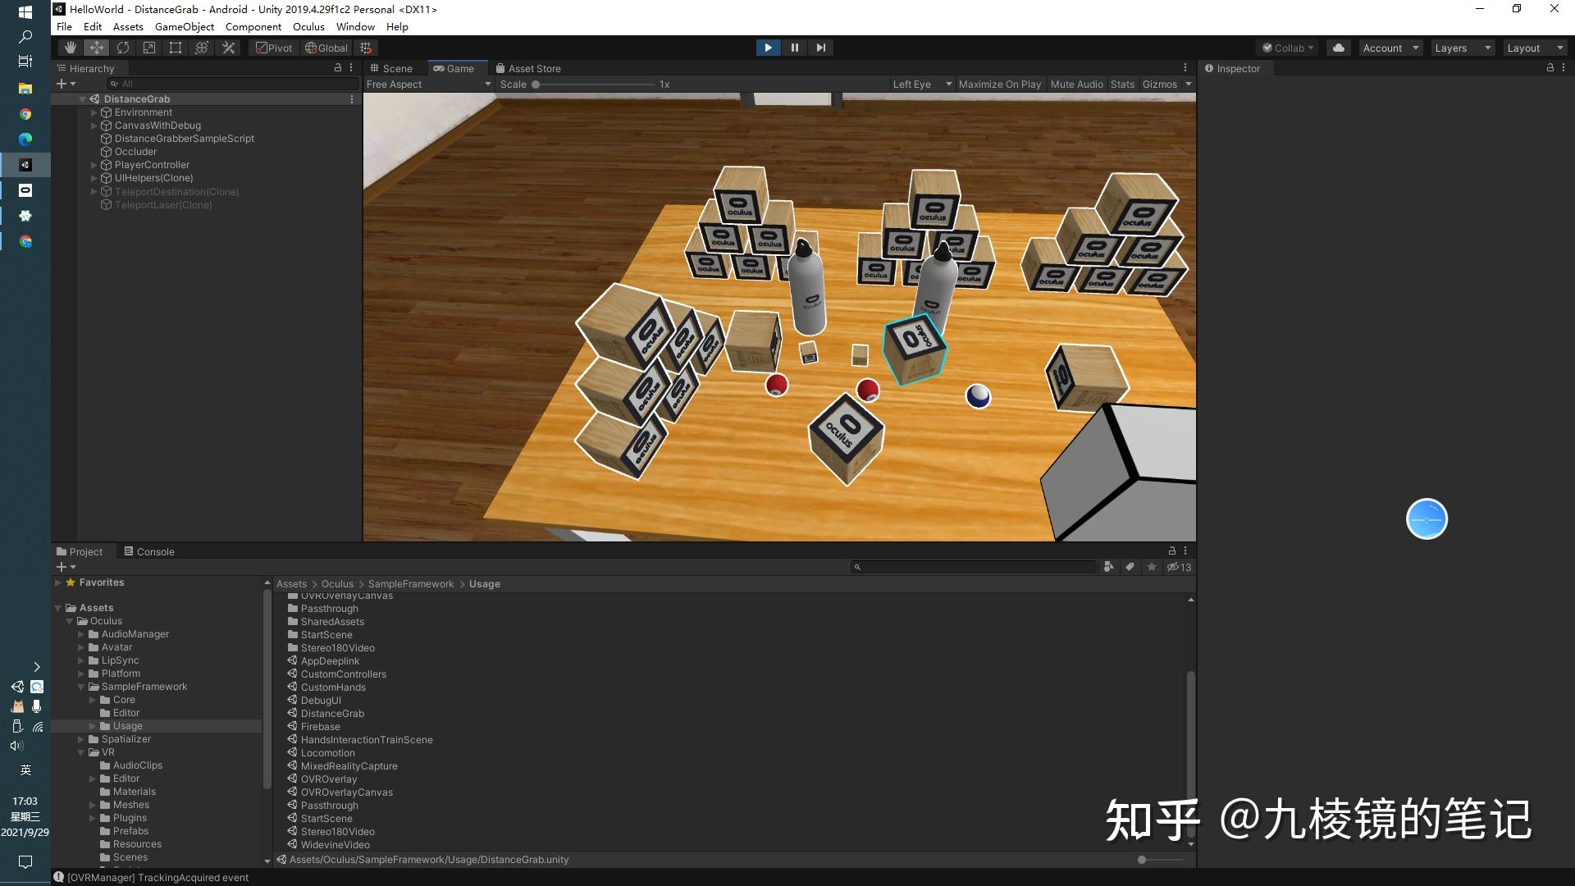Lock the Project panel
The image size is (1575, 886).
1171,551
